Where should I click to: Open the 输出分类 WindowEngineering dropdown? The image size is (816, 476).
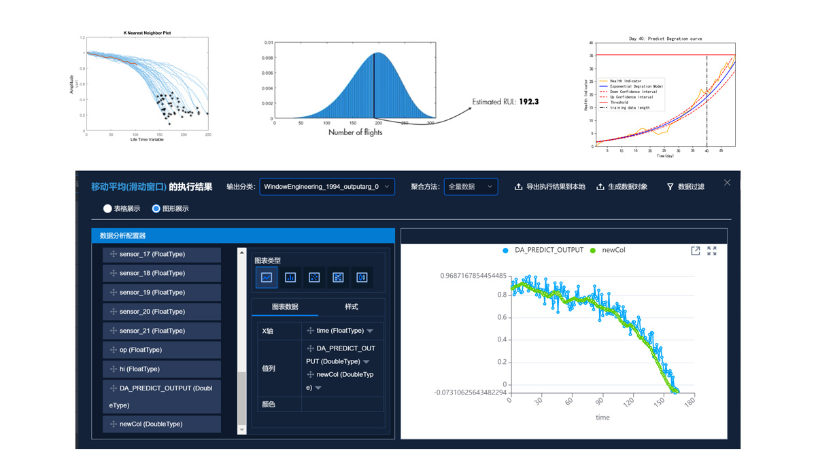(x=327, y=186)
